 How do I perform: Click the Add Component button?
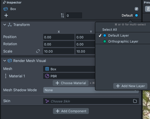coord(71,111)
